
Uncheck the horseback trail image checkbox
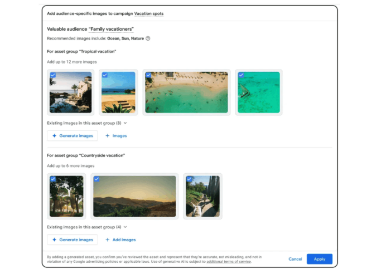point(189,179)
